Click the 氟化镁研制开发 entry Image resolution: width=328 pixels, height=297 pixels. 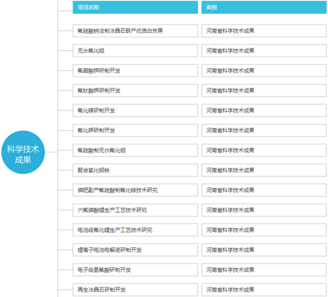point(135,110)
